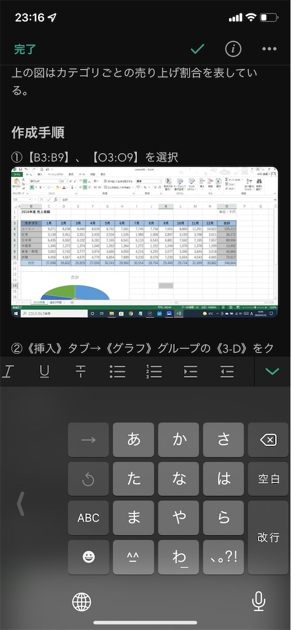Increase the text indent
291x630 pixels.
(x=190, y=372)
